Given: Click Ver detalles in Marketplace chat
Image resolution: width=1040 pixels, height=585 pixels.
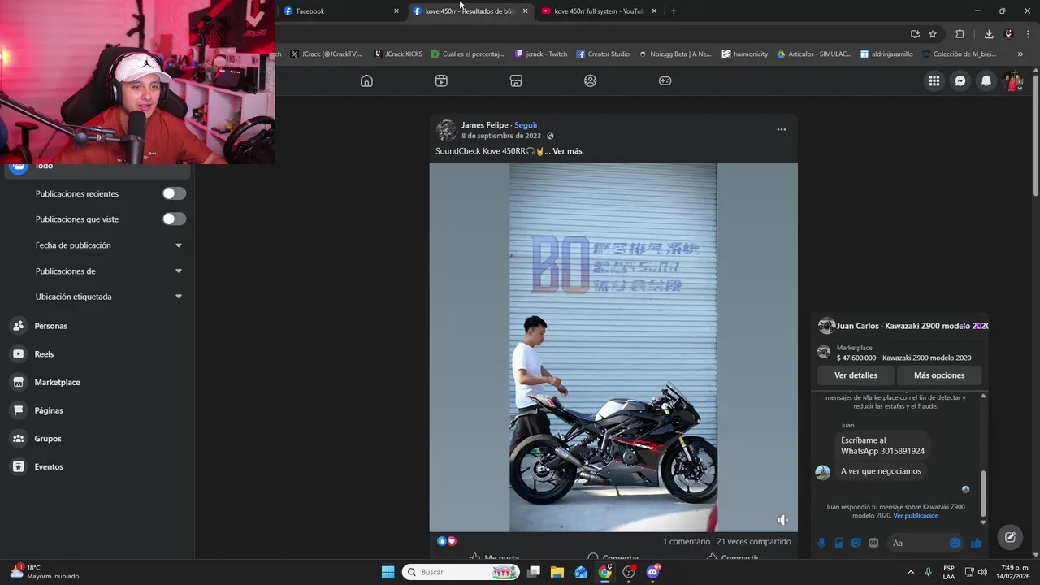Looking at the screenshot, I should click(x=856, y=375).
